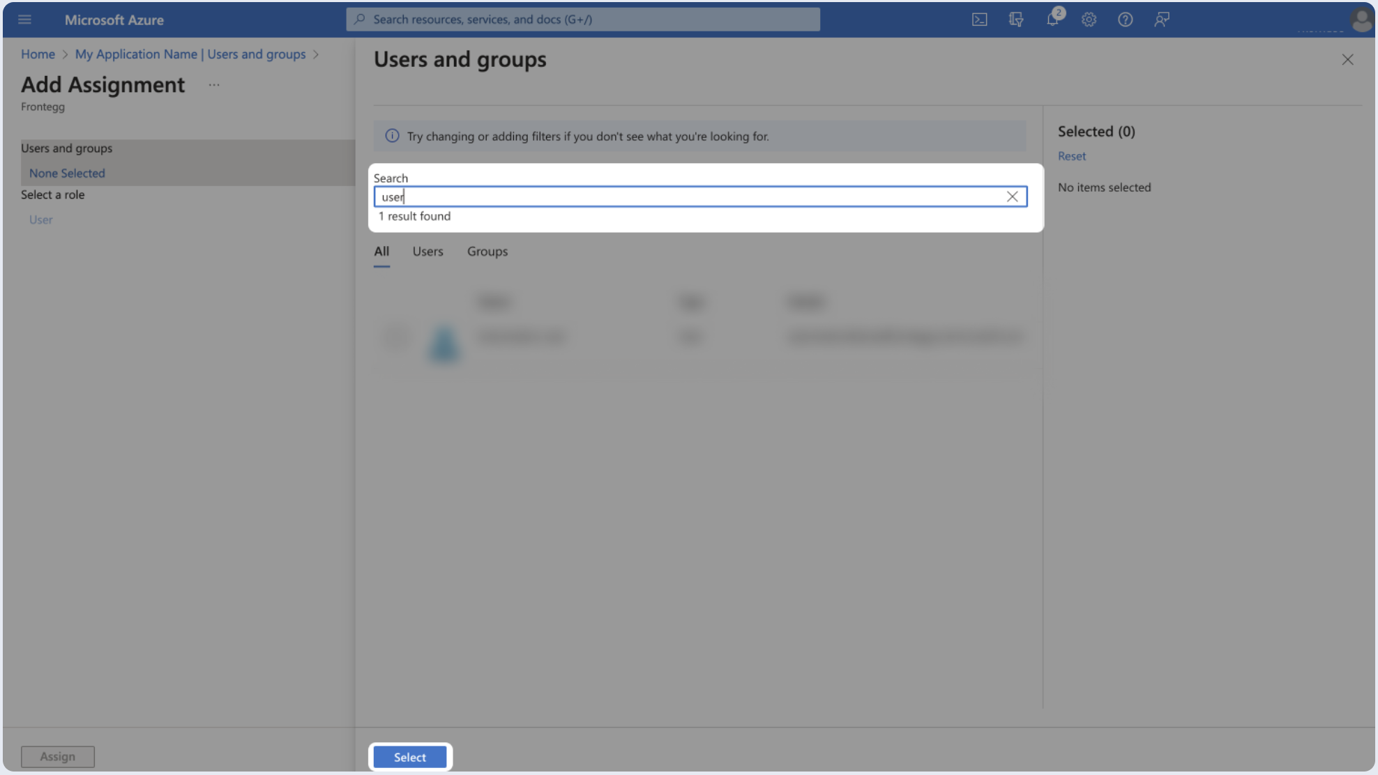Viewport: 1378px width, 775px height.
Task: Open the Directories and subscriptions filter icon
Action: (1016, 20)
